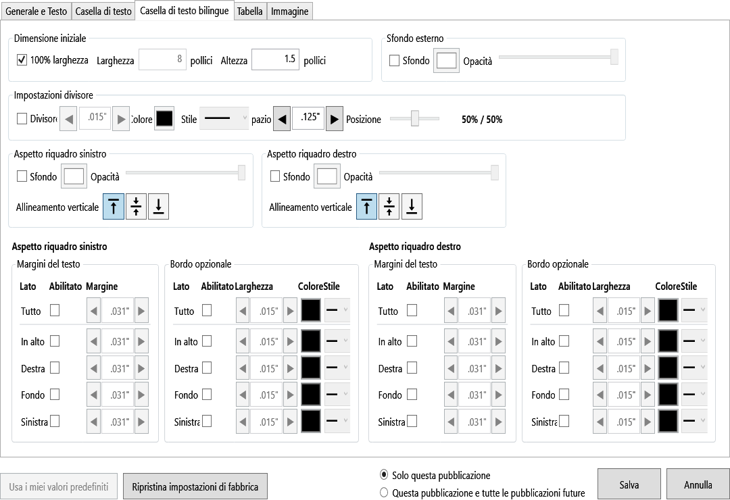Open left border Fondo style dropdown
Screen dimensions: 730x500
pos(337,395)
